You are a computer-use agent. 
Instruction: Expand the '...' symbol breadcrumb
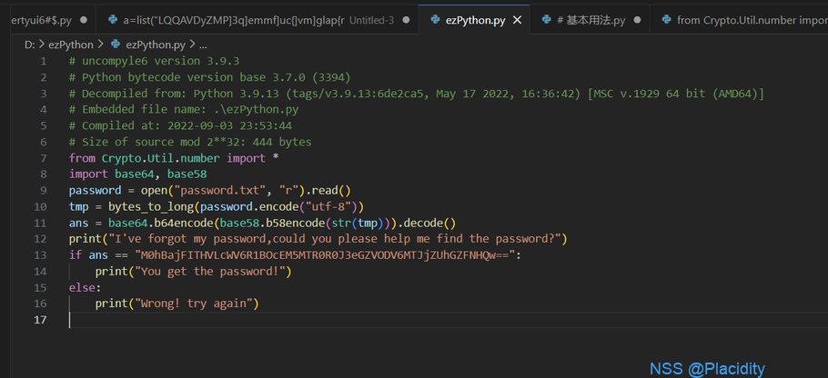coord(203,45)
